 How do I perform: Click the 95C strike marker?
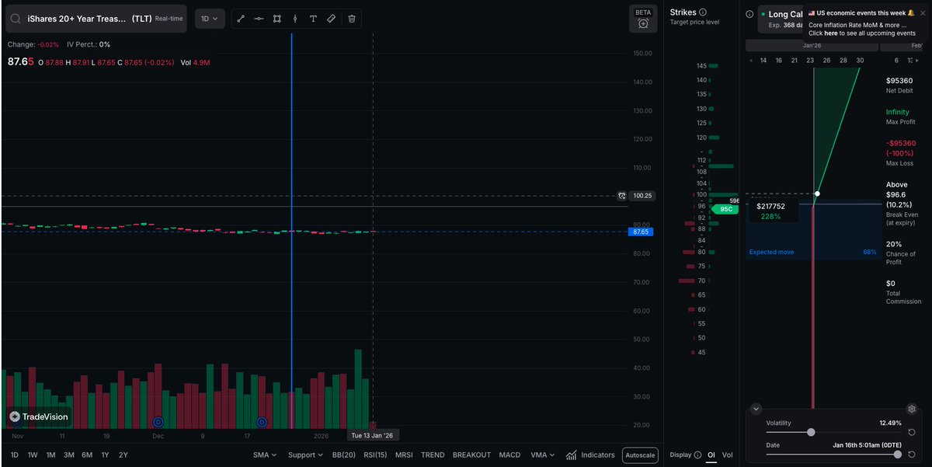[x=725, y=209]
